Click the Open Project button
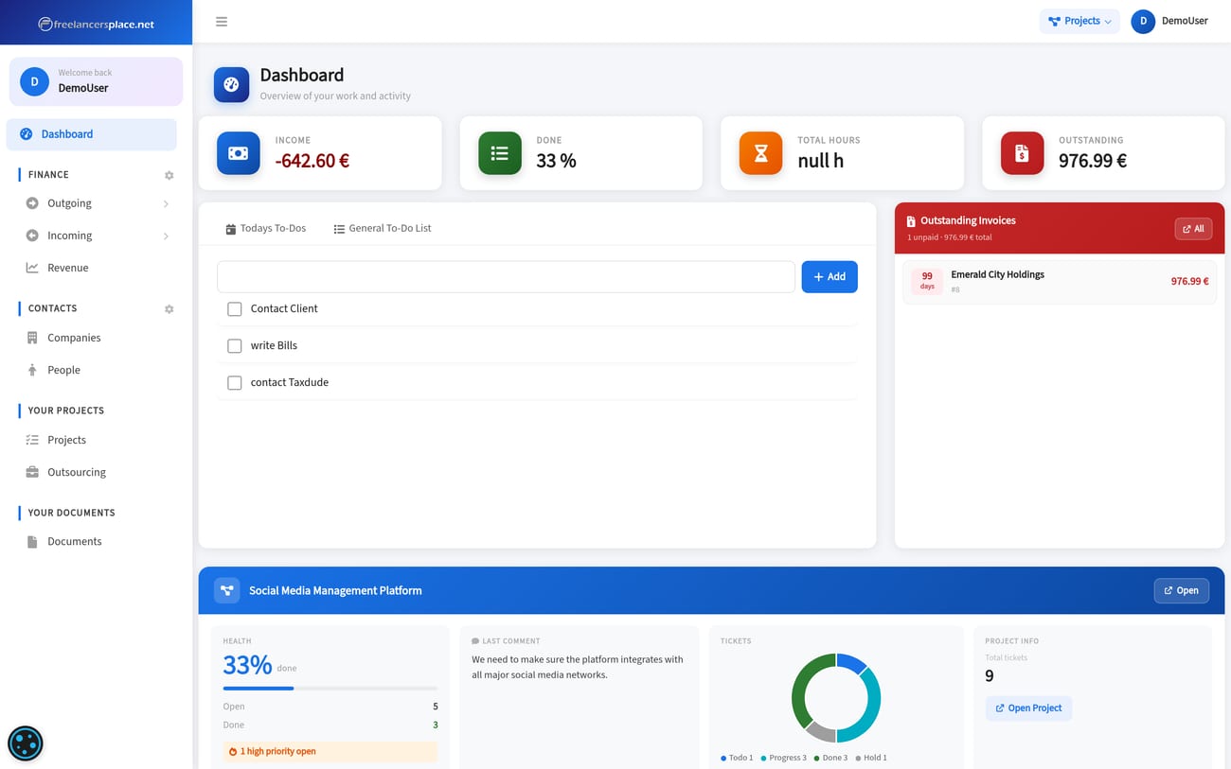 pyautogui.click(x=1028, y=708)
